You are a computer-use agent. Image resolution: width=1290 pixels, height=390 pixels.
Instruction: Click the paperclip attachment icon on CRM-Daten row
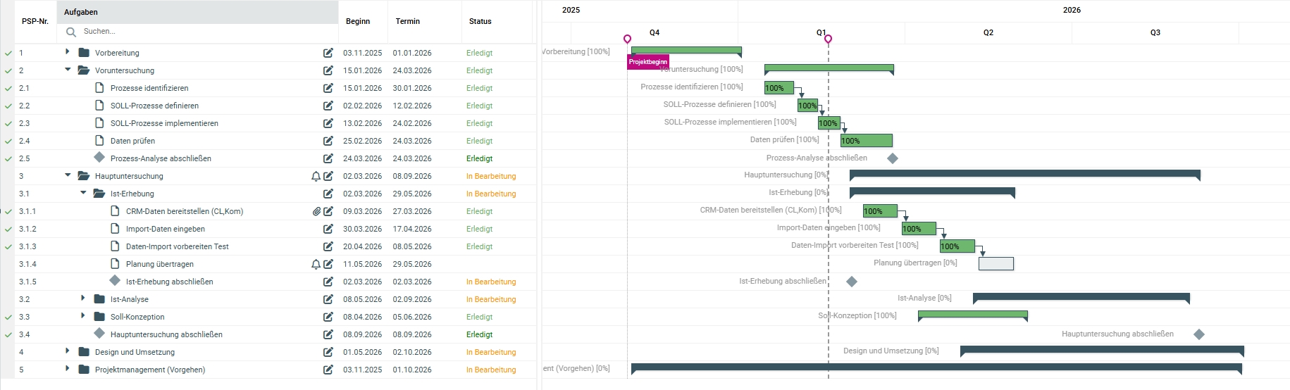coord(317,211)
